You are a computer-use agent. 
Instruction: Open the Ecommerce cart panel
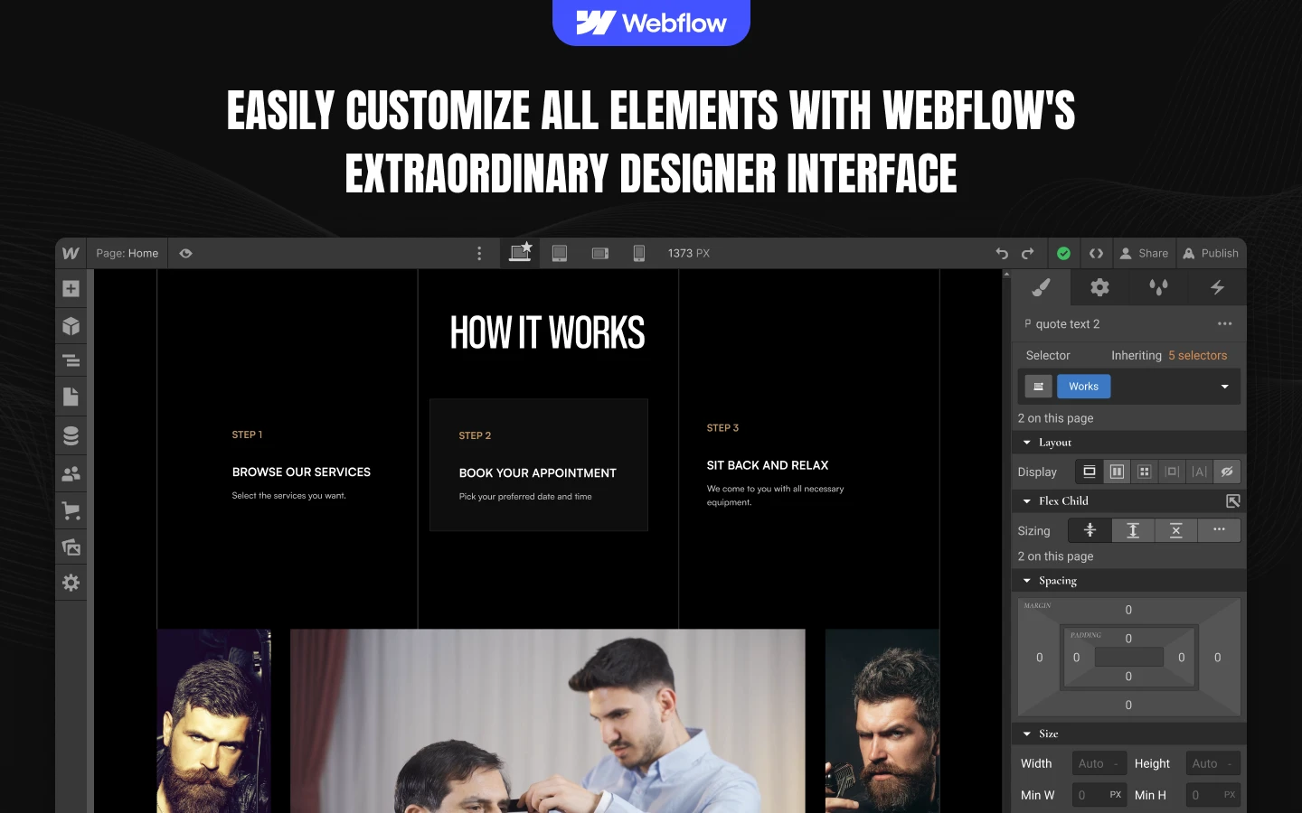[x=71, y=511]
